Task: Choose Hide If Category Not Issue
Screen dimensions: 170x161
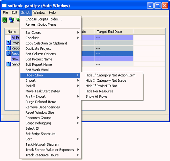Action: (x=111, y=80)
